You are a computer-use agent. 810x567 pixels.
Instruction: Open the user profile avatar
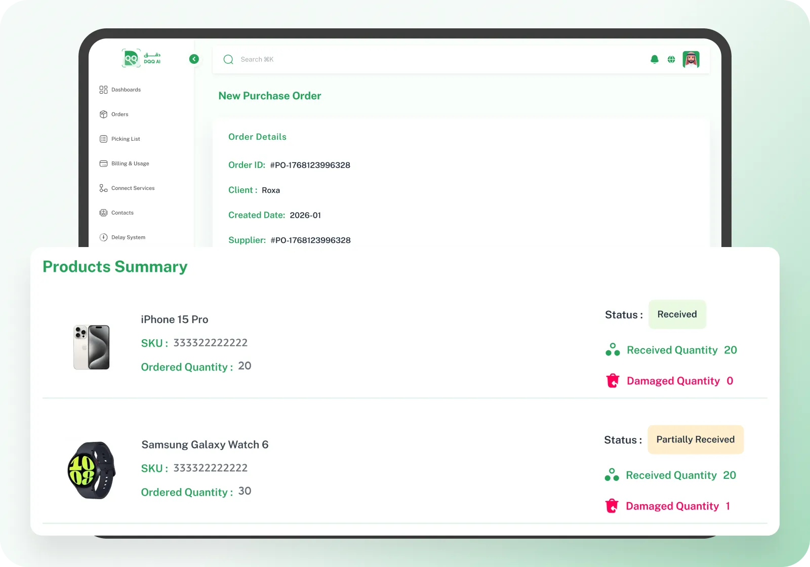pos(691,59)
